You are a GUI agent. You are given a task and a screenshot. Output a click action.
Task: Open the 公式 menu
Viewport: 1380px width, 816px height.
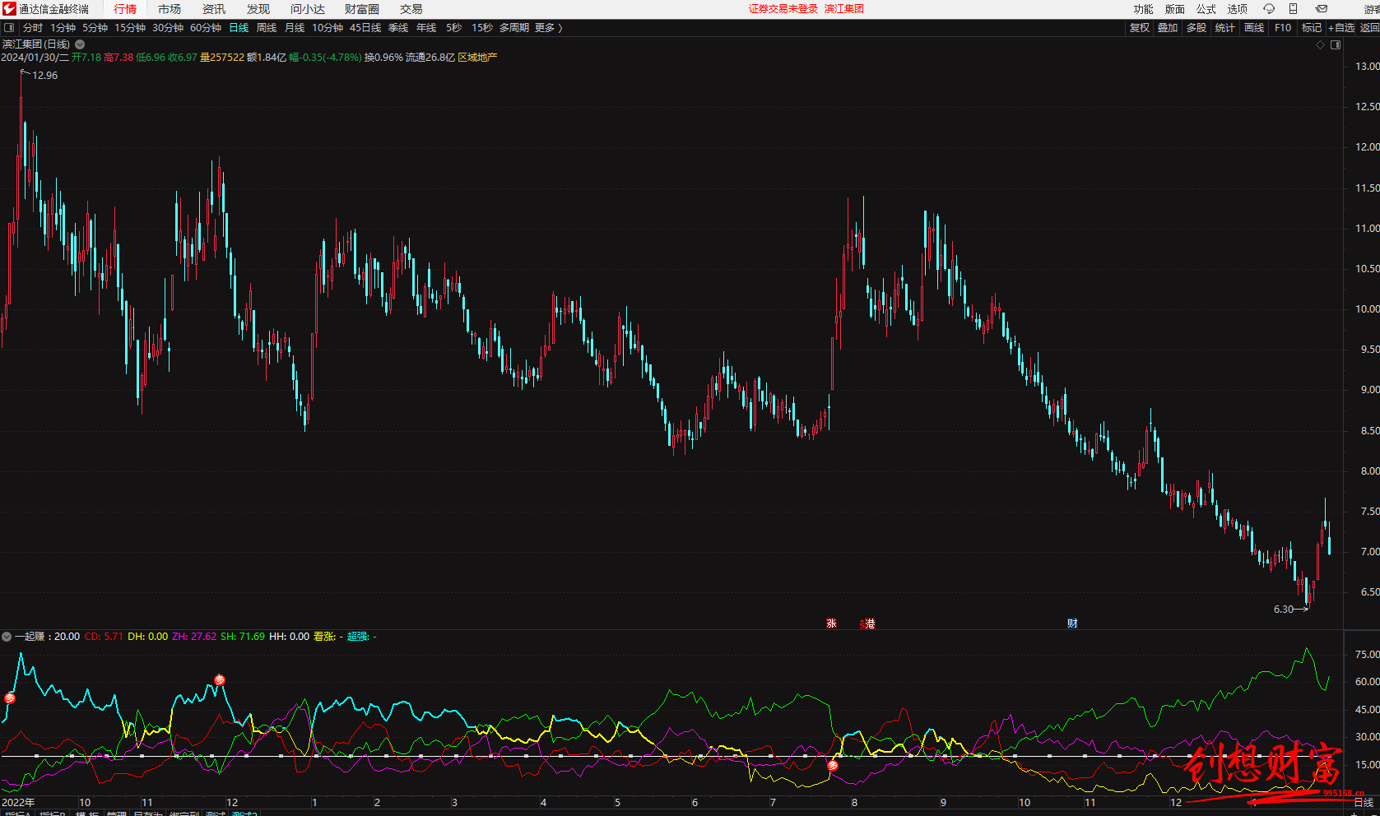pos(1206,9)
